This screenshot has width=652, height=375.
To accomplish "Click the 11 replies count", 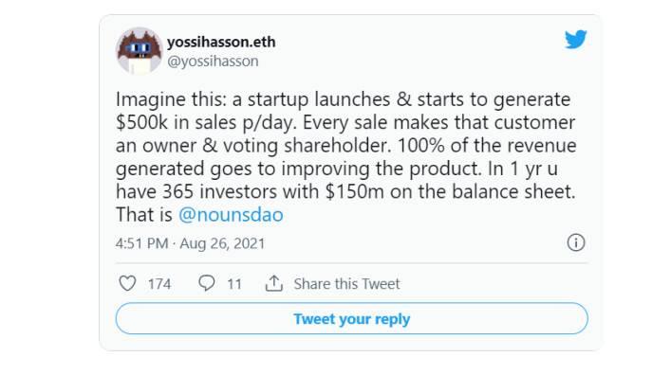I will pyautogui.click(x=234, y=284).
